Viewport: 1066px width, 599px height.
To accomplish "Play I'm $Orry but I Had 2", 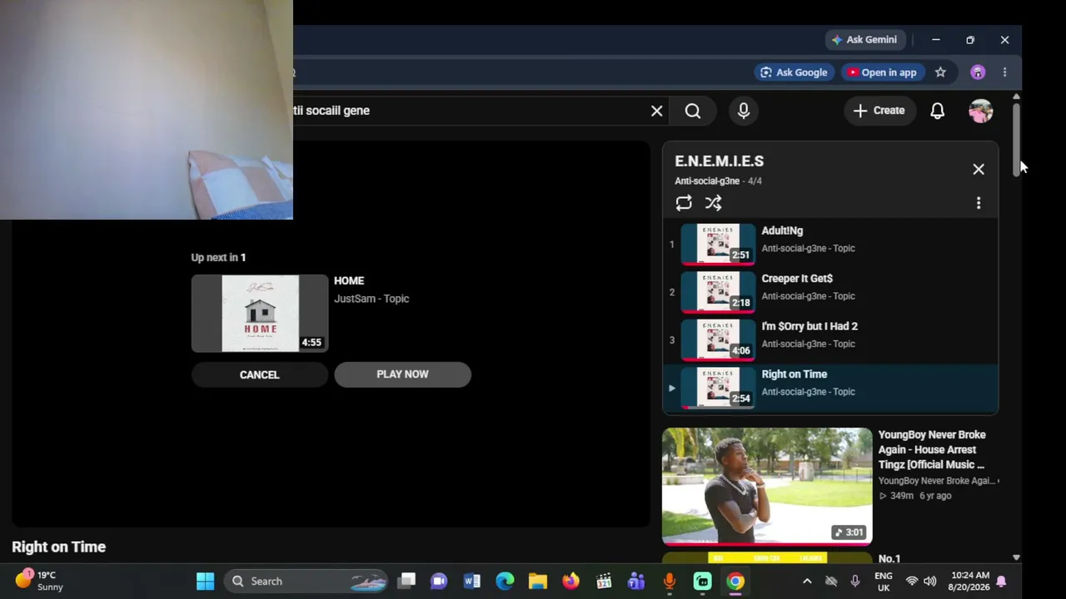I will click(809, 327).
